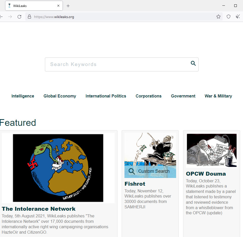Click the Intolerance Network description text
This screenshot has height=237, width=243.
(x=55, y=224)
